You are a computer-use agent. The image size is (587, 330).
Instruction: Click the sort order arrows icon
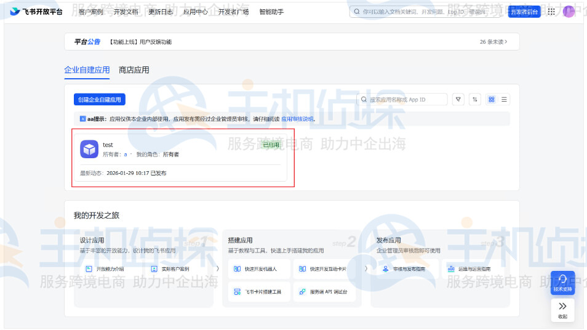(x=474, y=100)
